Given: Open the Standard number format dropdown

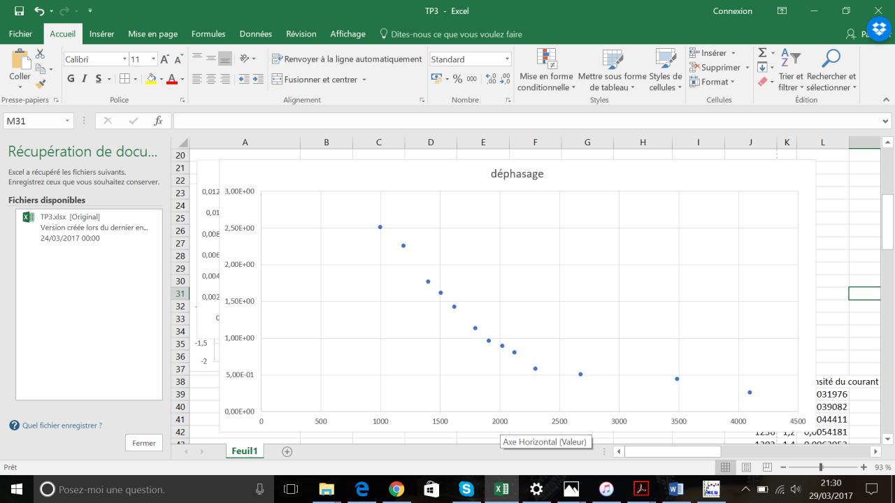Looking at the screenshot, I should 507,59.
